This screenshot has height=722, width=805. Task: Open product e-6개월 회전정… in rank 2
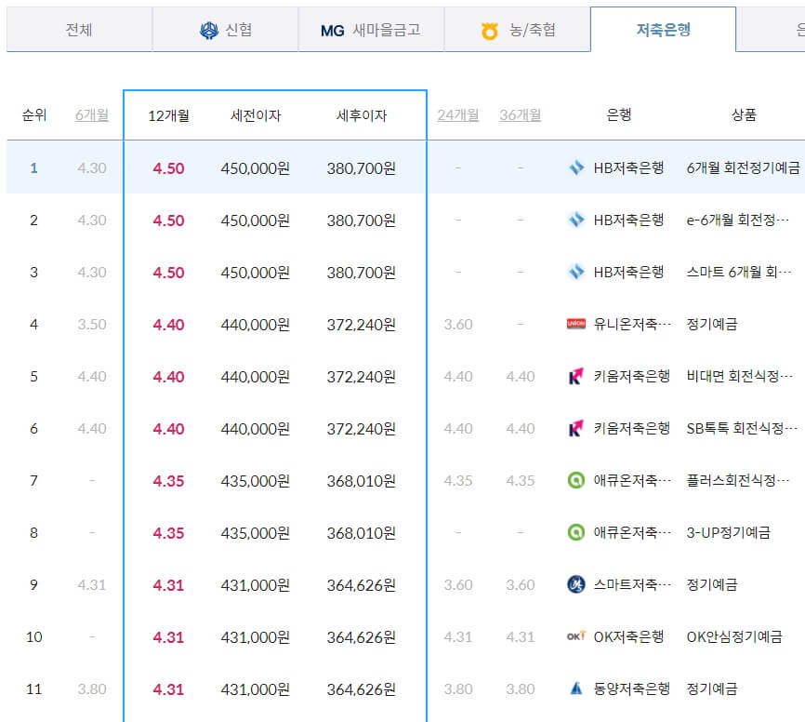pyautogui.click(x=738, y=220)
